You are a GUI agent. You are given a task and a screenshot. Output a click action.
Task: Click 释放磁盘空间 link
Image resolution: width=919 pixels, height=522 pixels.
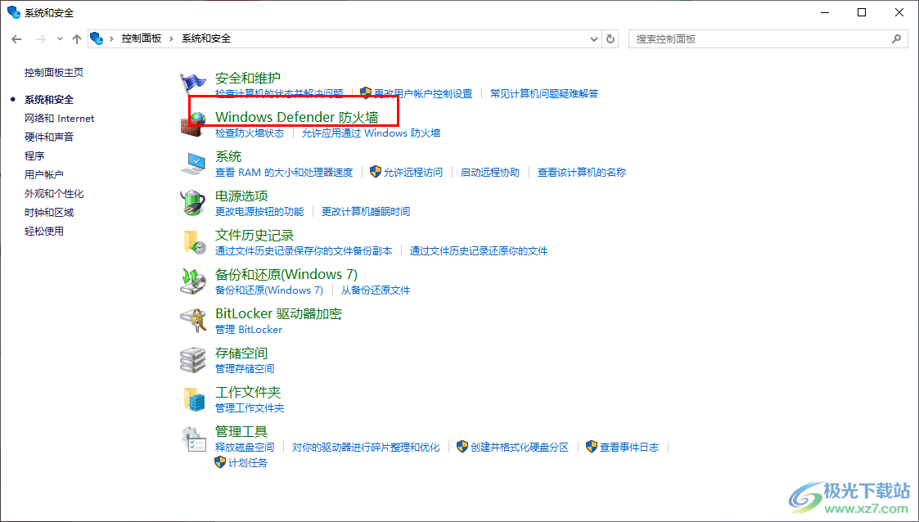(245, 447)
